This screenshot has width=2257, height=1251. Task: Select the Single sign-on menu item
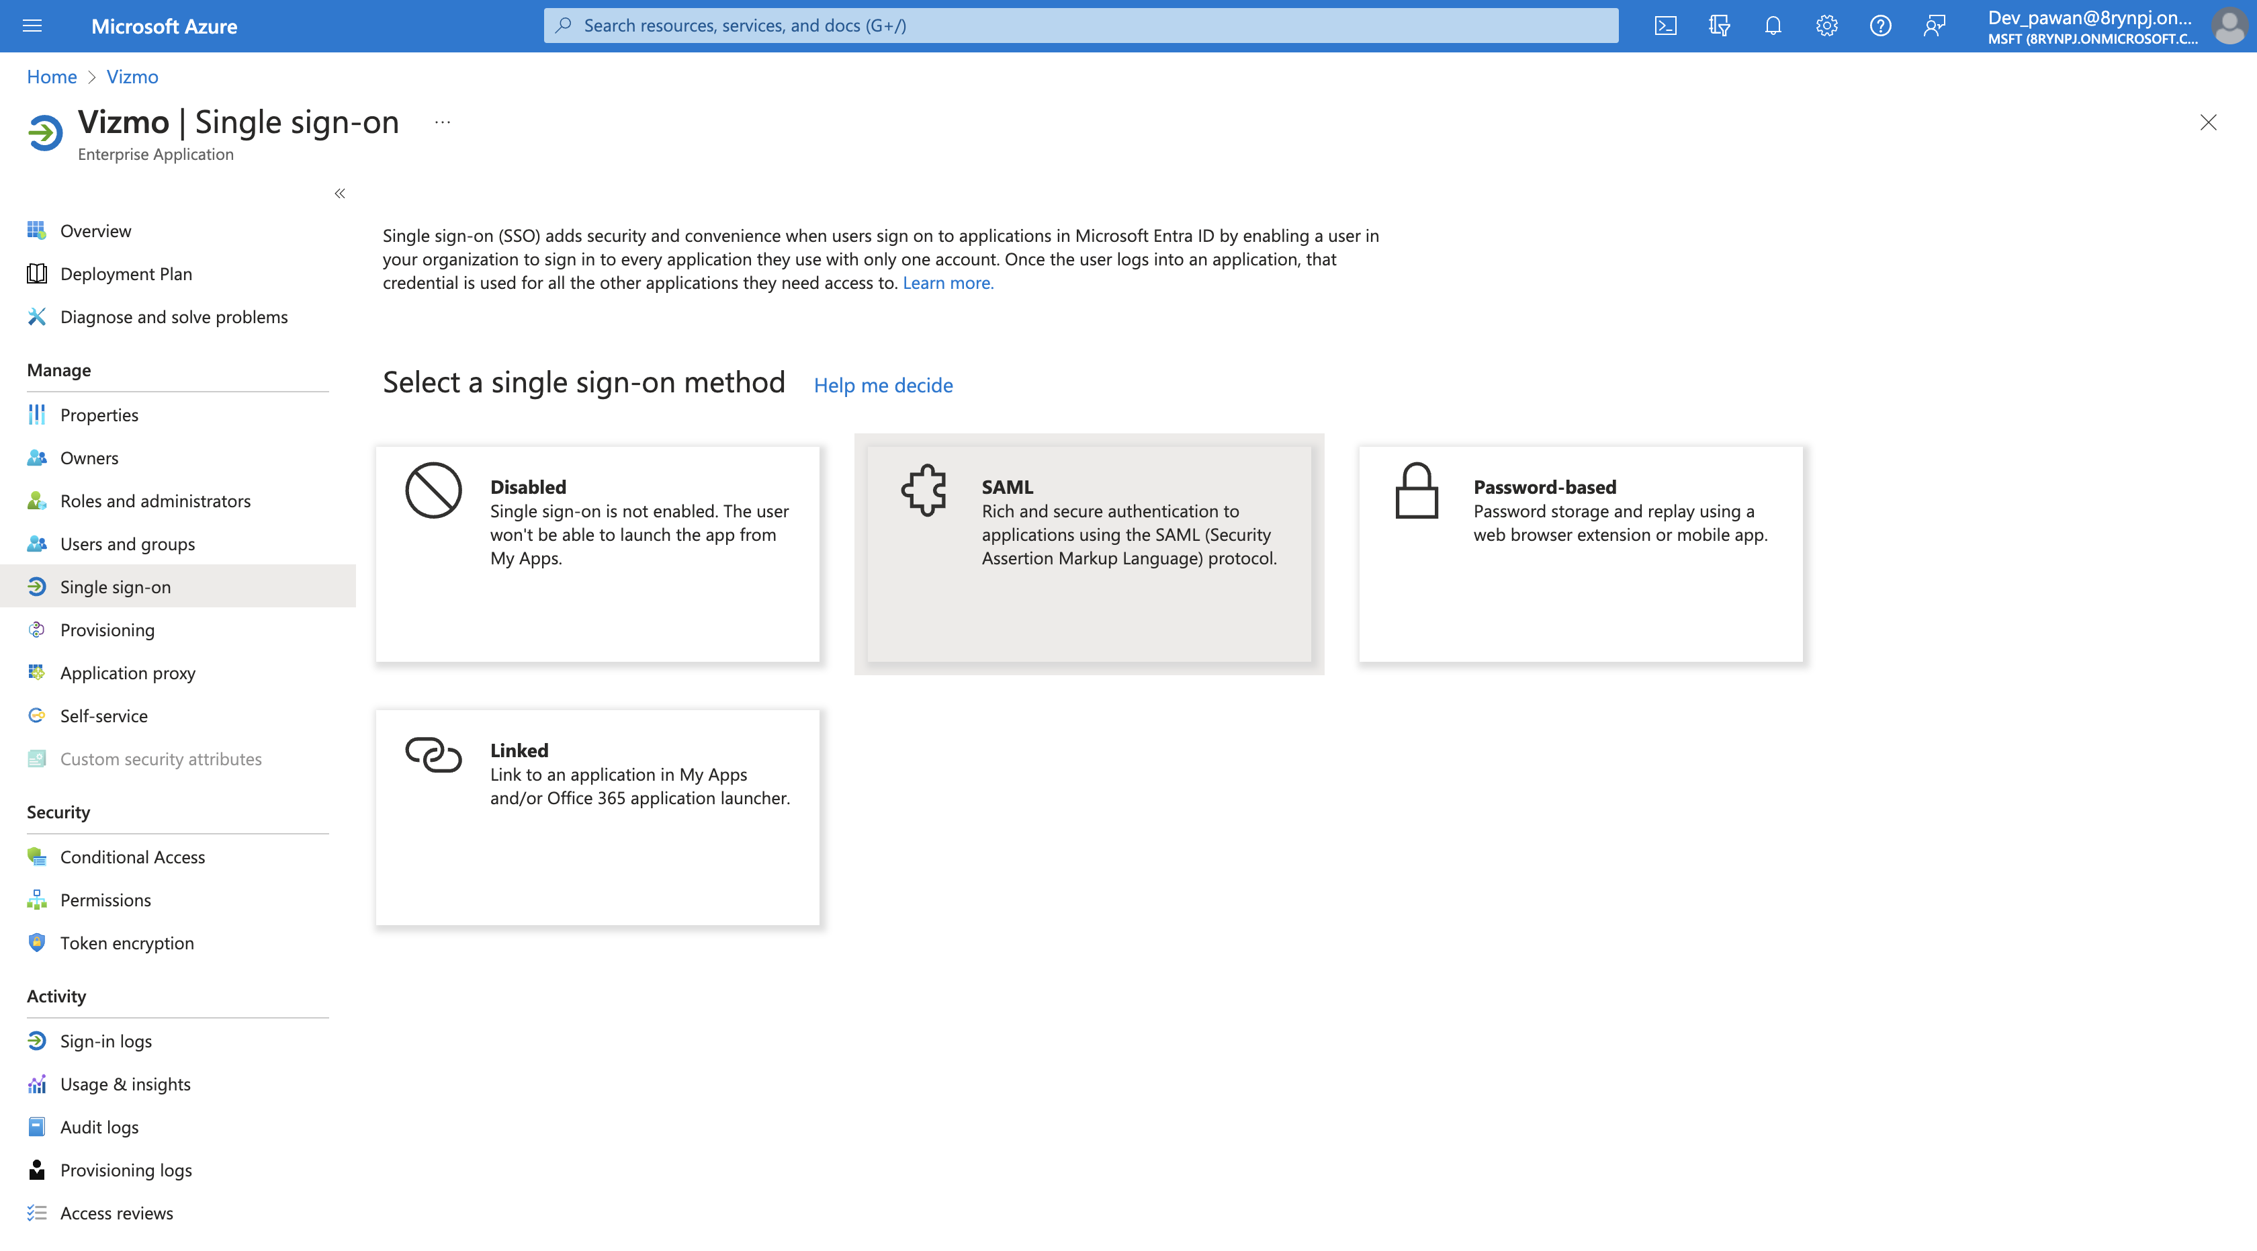pos(178,586)
